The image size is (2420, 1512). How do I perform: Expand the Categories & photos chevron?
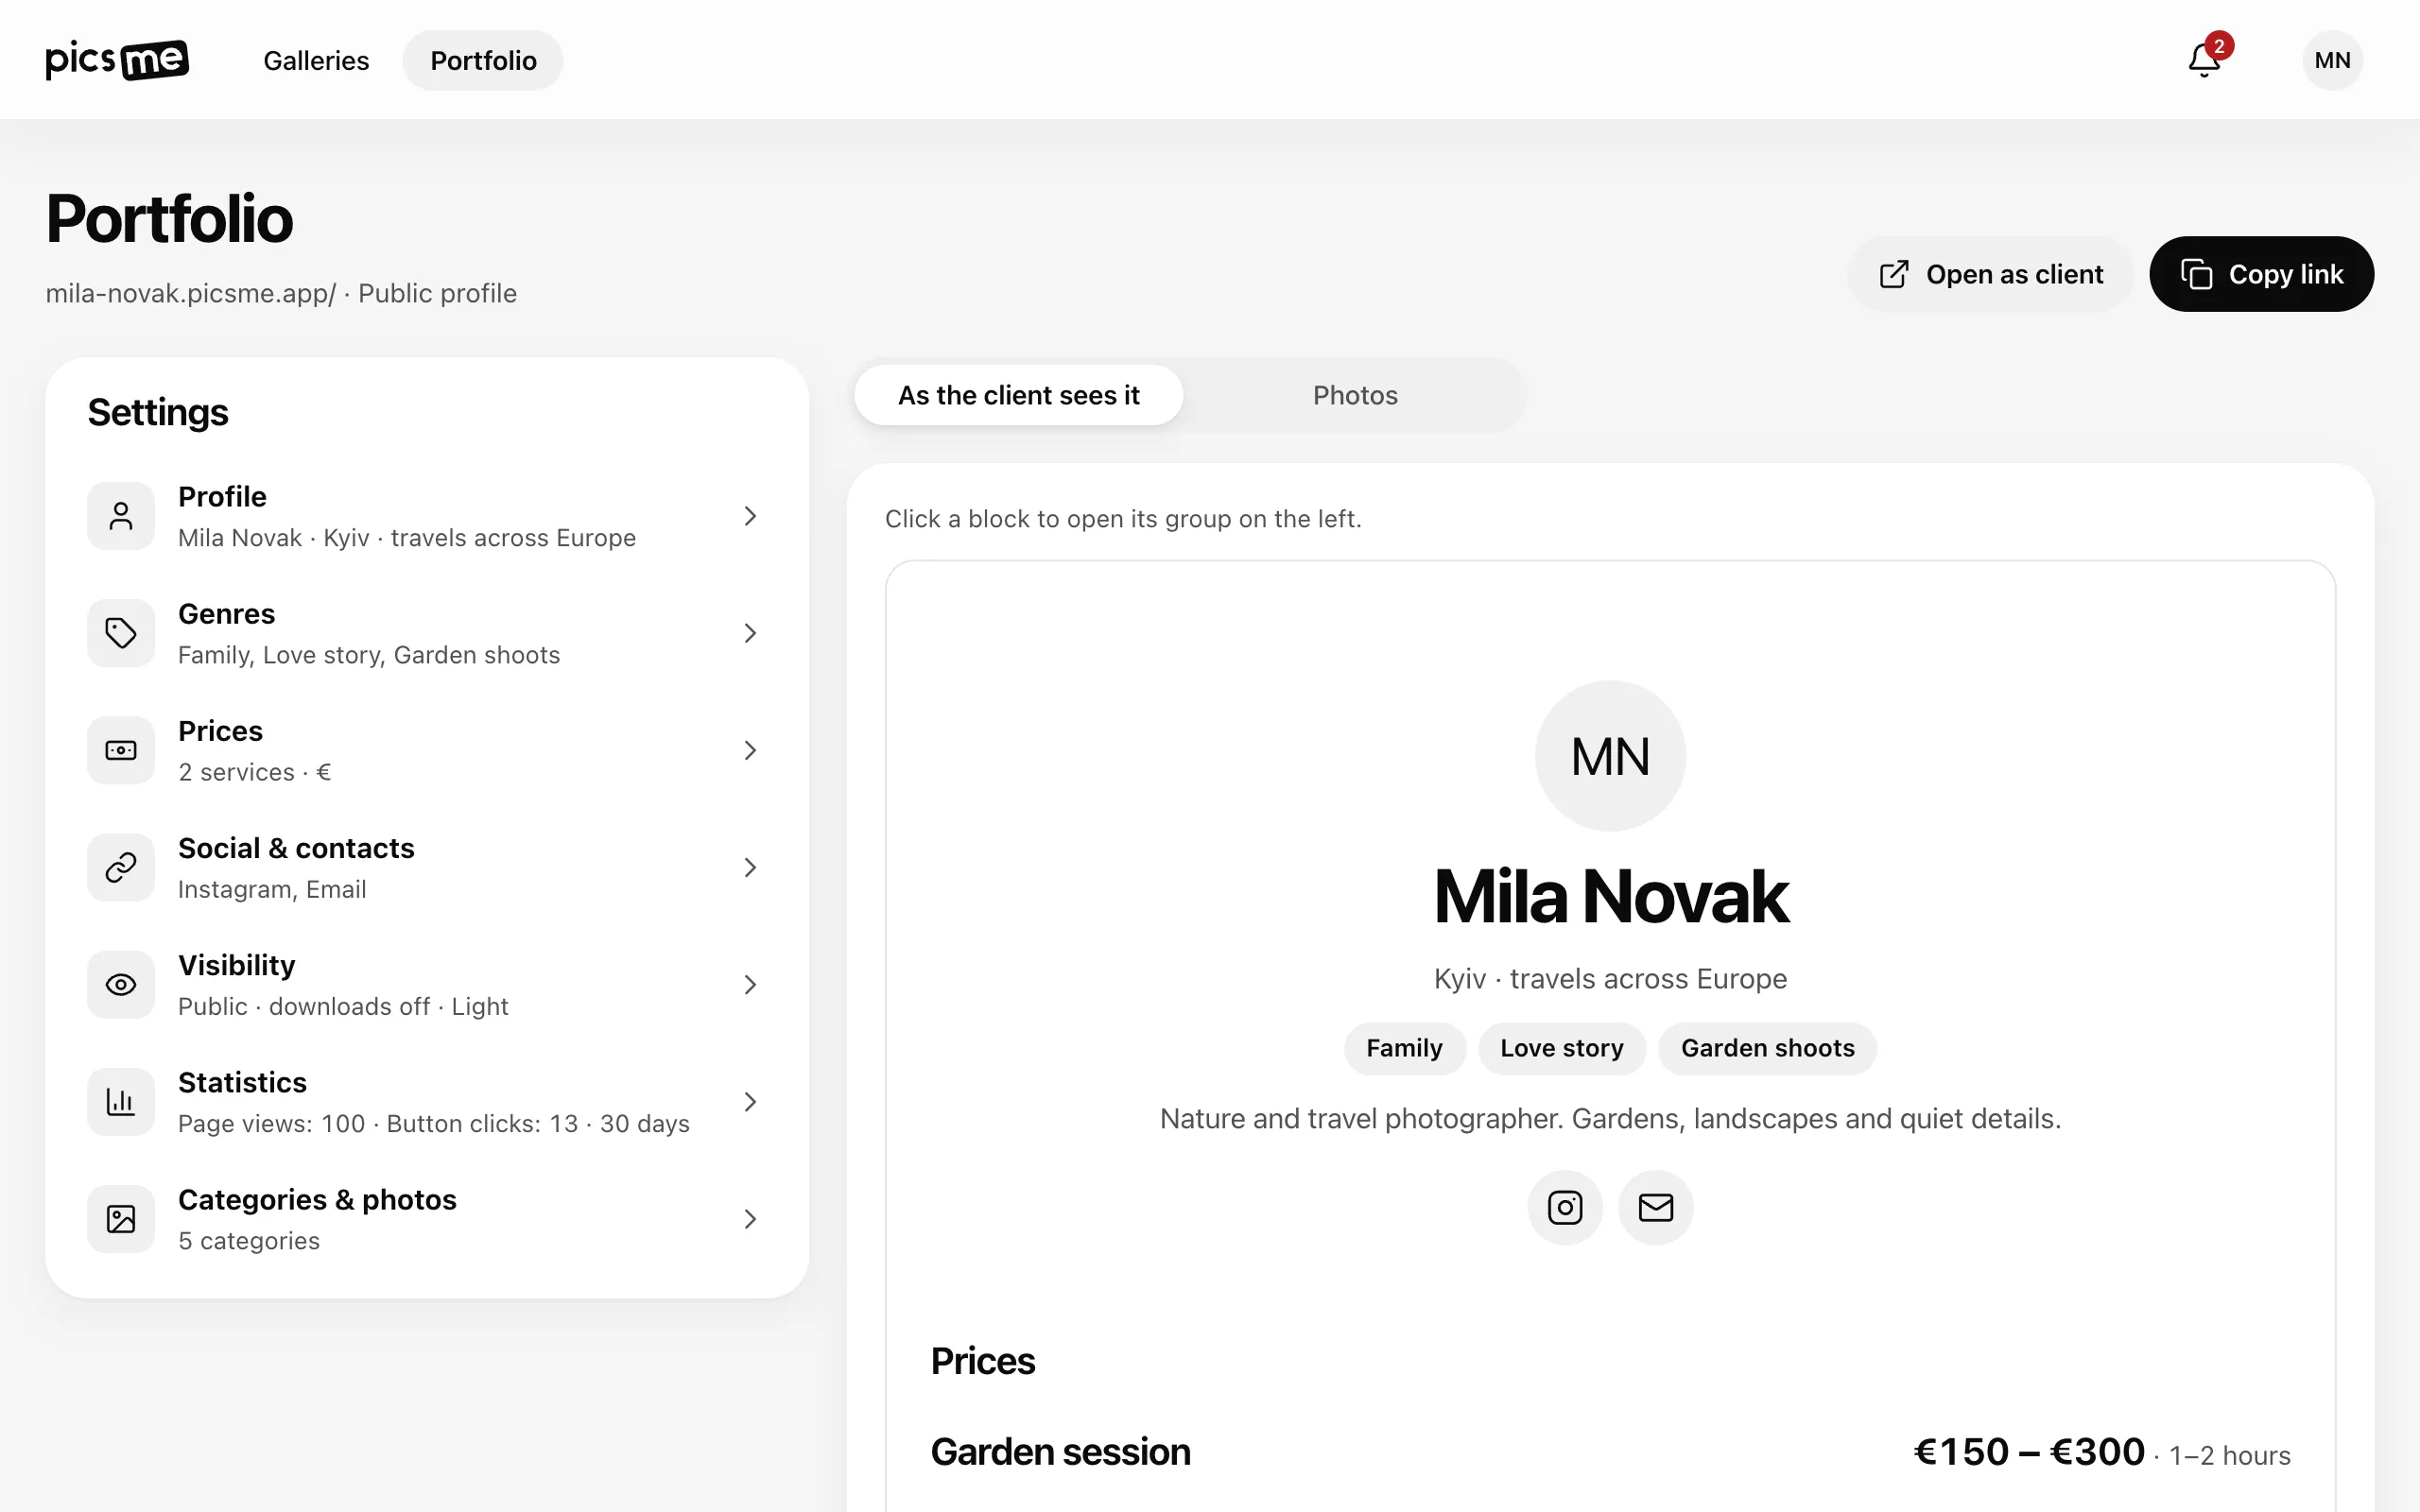pyautogui.click(x=750, y=1218)
